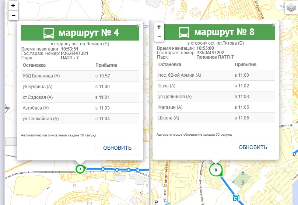Select Ж/Д Больница (А) stop row

[80, 76]
